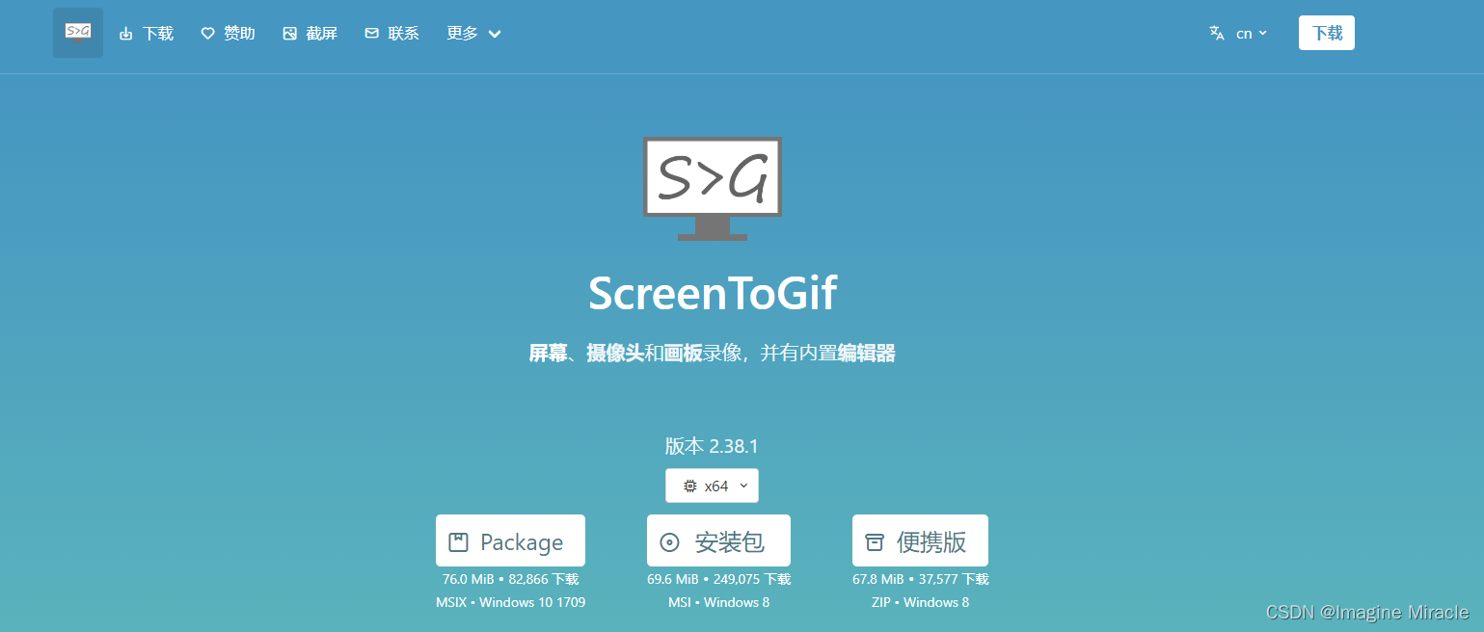This screenshot has width=1484, height=632.
Task: Click the white 下载 button in header
Action: 1327,33
